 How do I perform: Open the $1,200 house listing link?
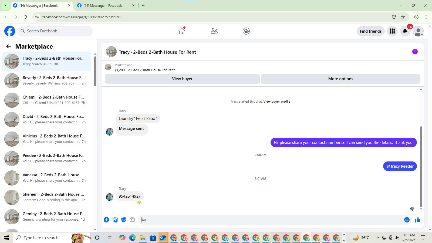[144, 70]
